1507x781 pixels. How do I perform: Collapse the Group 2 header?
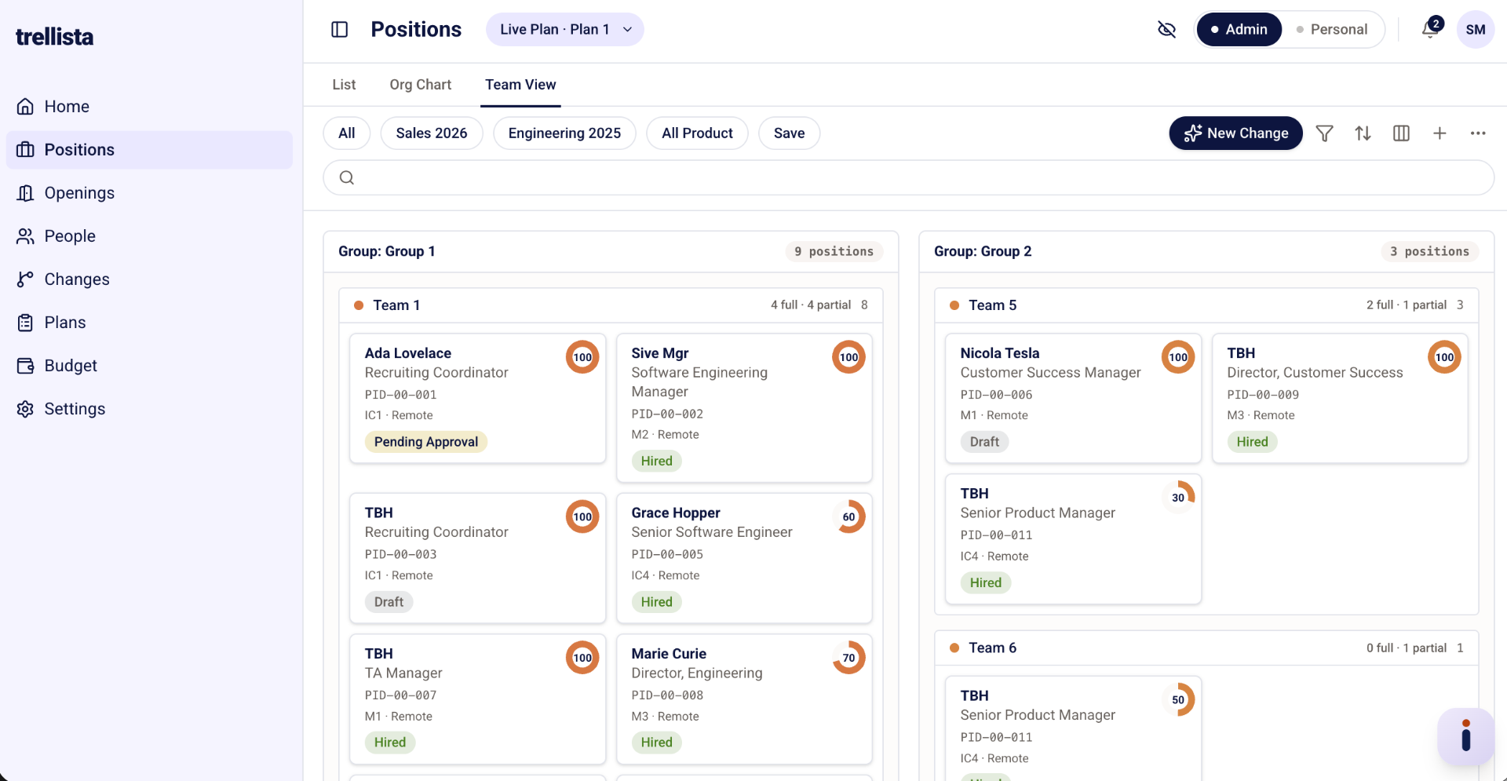click(1206, 252)
